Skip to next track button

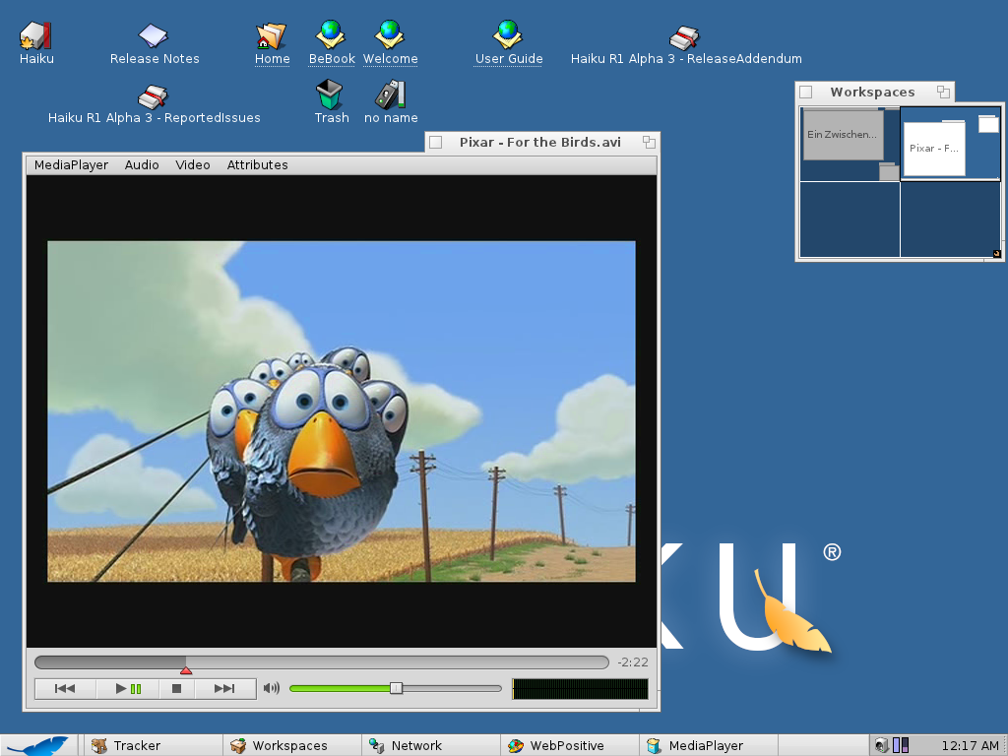(x=224, y=688)
